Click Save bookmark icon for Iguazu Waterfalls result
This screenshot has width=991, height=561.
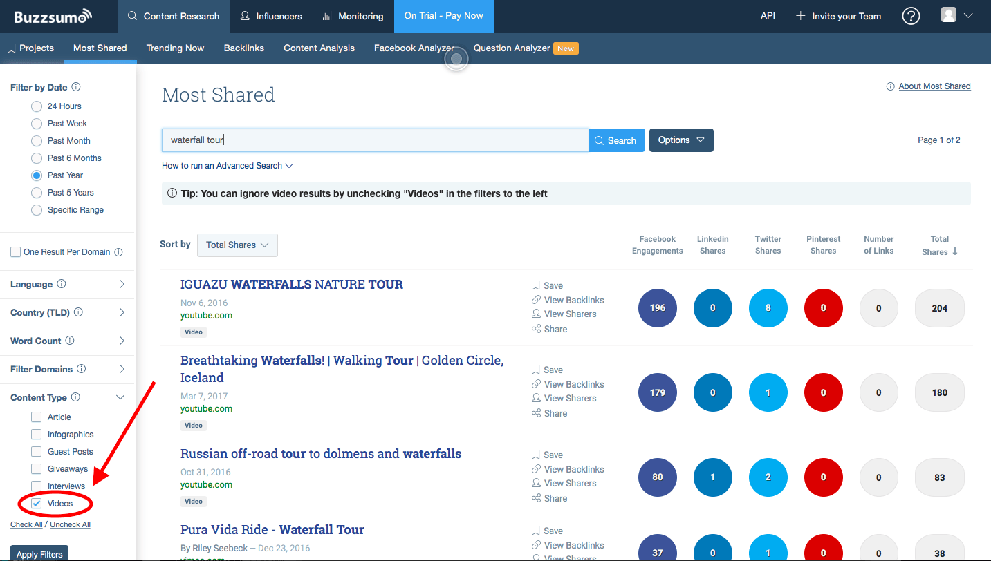(x=536, y=285)
